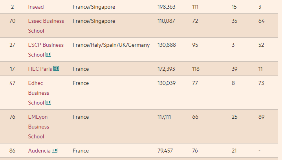
Task: Select the Insead salary value 198,363
Action: pos(167,7)
